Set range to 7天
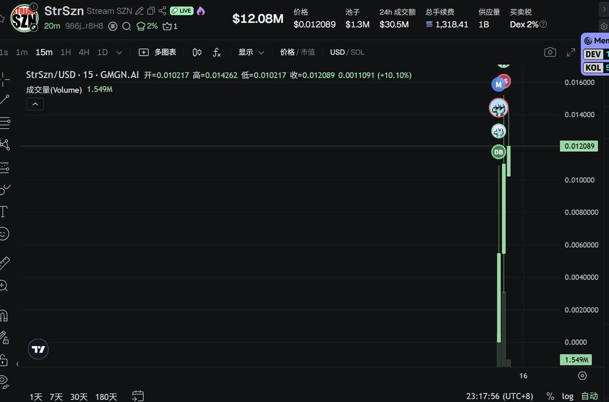 (56, 397)
